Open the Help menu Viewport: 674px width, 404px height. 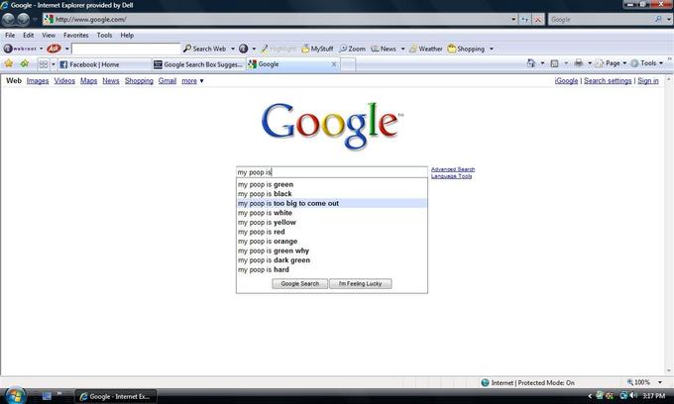click(127, 36)
